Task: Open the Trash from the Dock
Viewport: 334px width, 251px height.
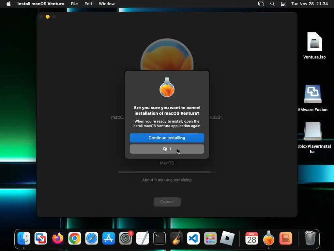Action: (x=310, y=238)
